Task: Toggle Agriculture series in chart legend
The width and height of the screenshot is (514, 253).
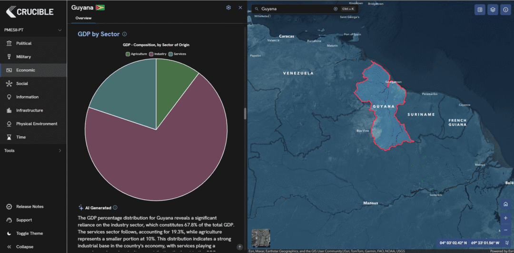Action: [x=137, y=54]
